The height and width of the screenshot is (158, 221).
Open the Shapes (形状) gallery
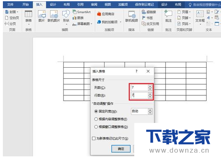click(66, 18)
